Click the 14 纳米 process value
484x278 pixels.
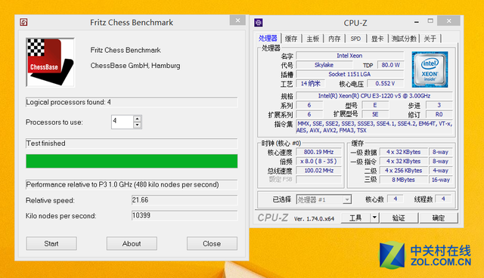pyautogui.click(x=311, y=83)
